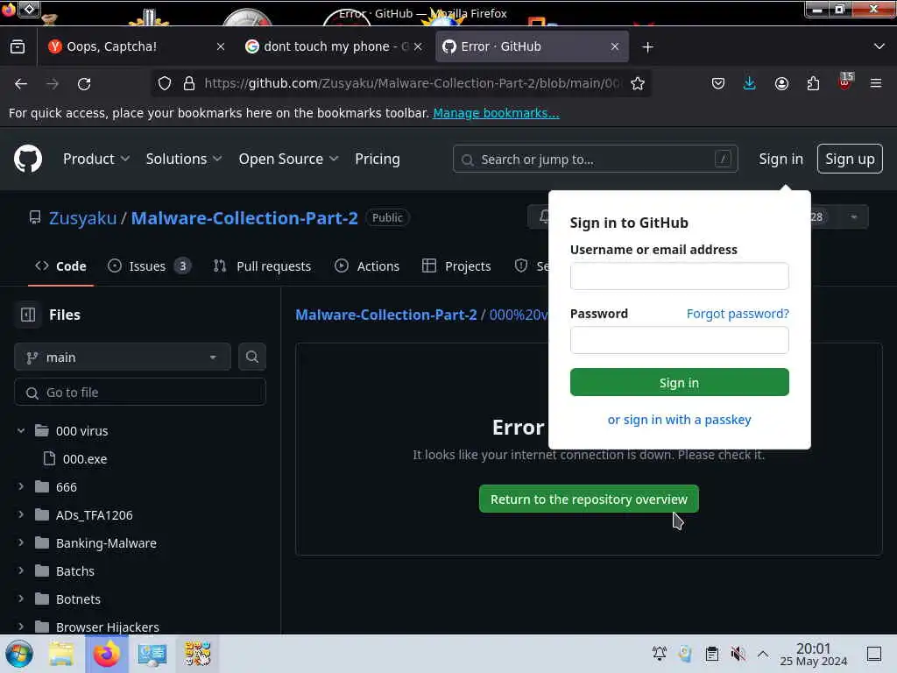Open the extensions puzzle icon
The image size is (897, 673).
(813, 83)
